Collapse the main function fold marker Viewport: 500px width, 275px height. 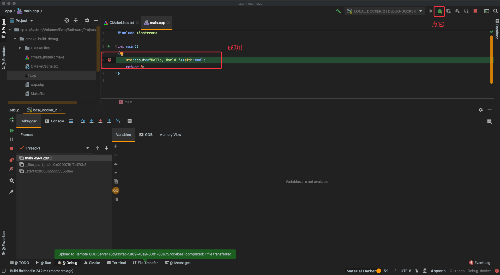(116, 46)
